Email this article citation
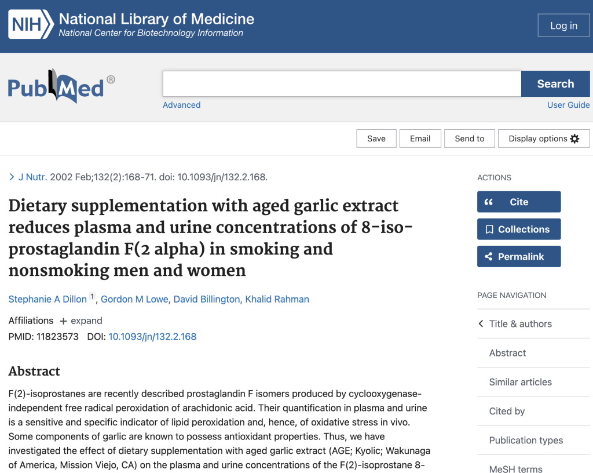 (x=420, y=139)
